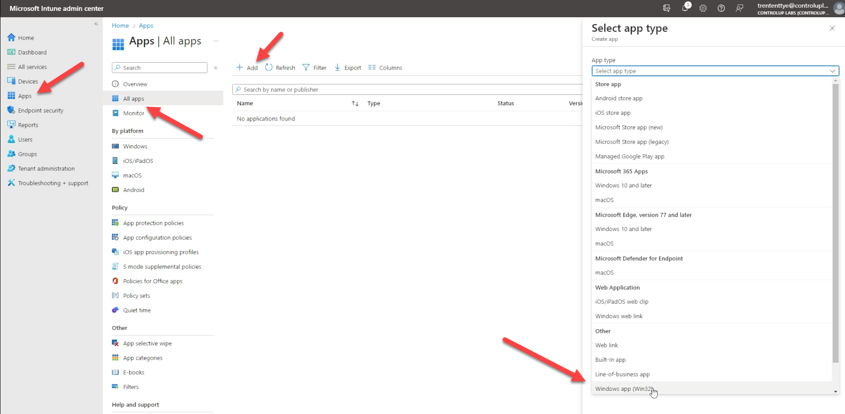Expand the Select app type dropdown
The image size is (845, 414).
pyautogui.click(x=715, y=71)
